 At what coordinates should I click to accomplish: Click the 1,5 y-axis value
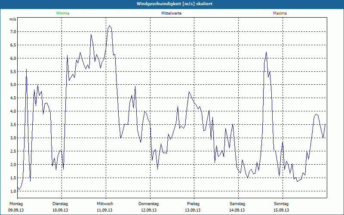click(x=13, y=178)
